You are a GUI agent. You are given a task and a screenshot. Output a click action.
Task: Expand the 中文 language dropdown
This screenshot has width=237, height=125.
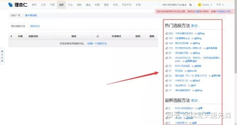[x=220, y=5]
